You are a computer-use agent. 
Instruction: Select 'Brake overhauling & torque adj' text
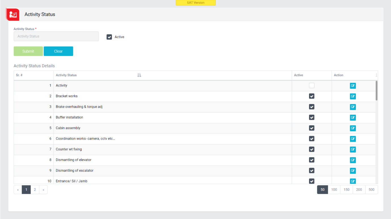79,107
